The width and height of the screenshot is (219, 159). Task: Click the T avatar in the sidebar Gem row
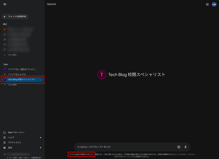tap(5, 80)
